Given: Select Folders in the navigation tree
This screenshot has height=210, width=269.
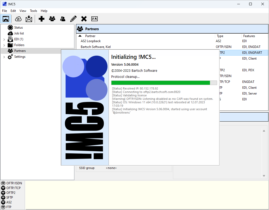Looking at the screenshot, I should tap(19, 45).
